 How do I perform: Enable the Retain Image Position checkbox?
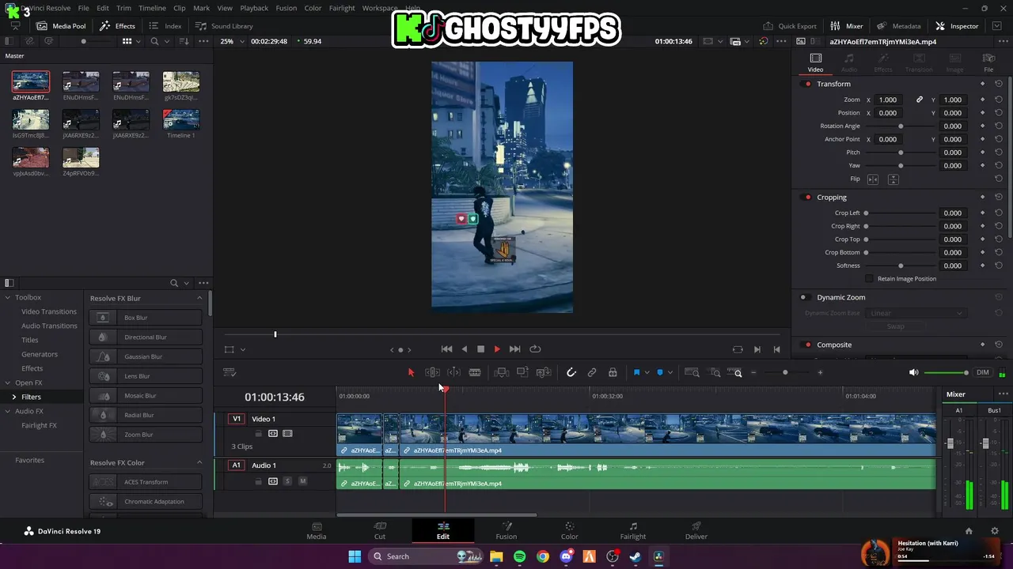869,278
